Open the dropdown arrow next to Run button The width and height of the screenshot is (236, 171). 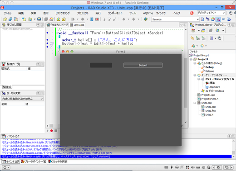coord(78,19)
